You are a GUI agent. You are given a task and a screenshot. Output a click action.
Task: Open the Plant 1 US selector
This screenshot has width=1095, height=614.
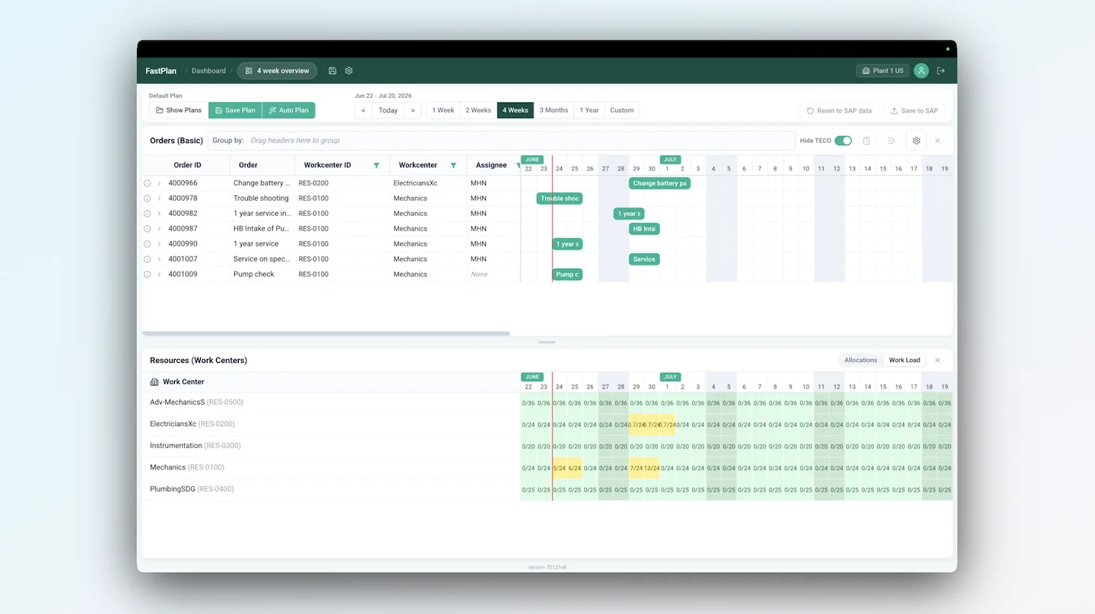click(x=883, y=71)
